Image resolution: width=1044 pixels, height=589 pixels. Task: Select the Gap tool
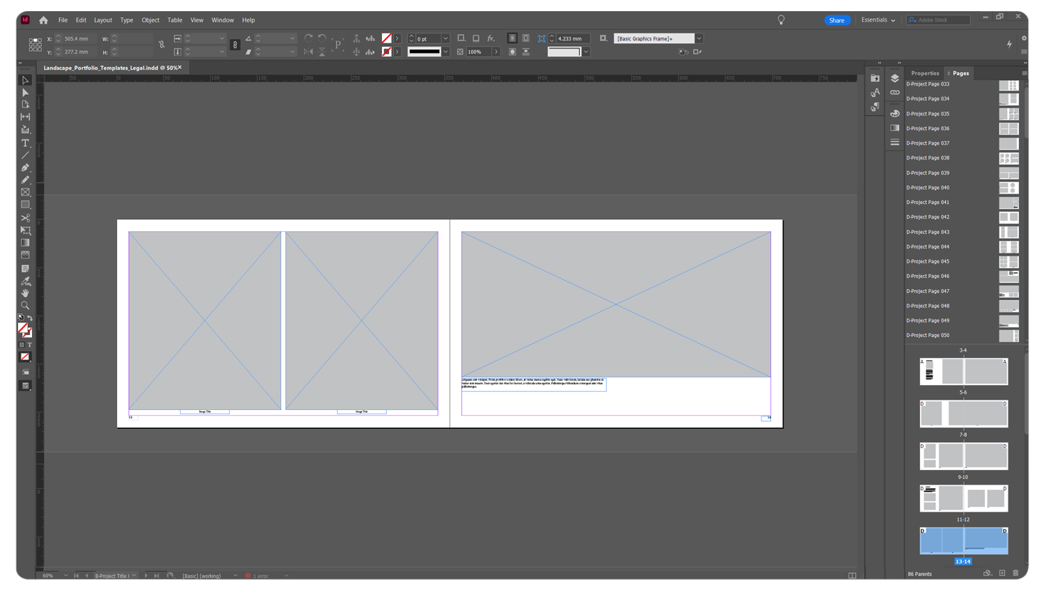pos(25,117)
